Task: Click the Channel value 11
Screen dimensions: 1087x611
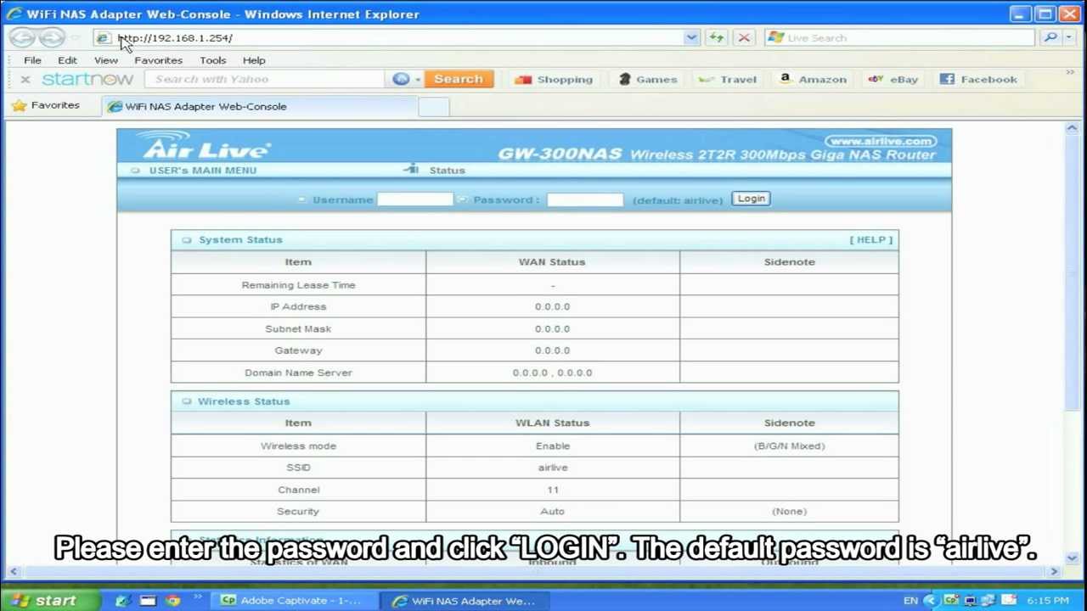Action: (x=553, y=490)
